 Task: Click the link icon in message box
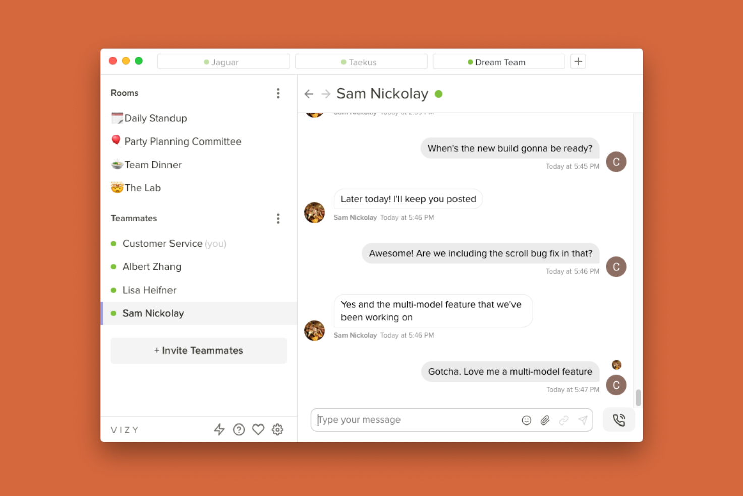pyautogui.click(x=564, y=420)
